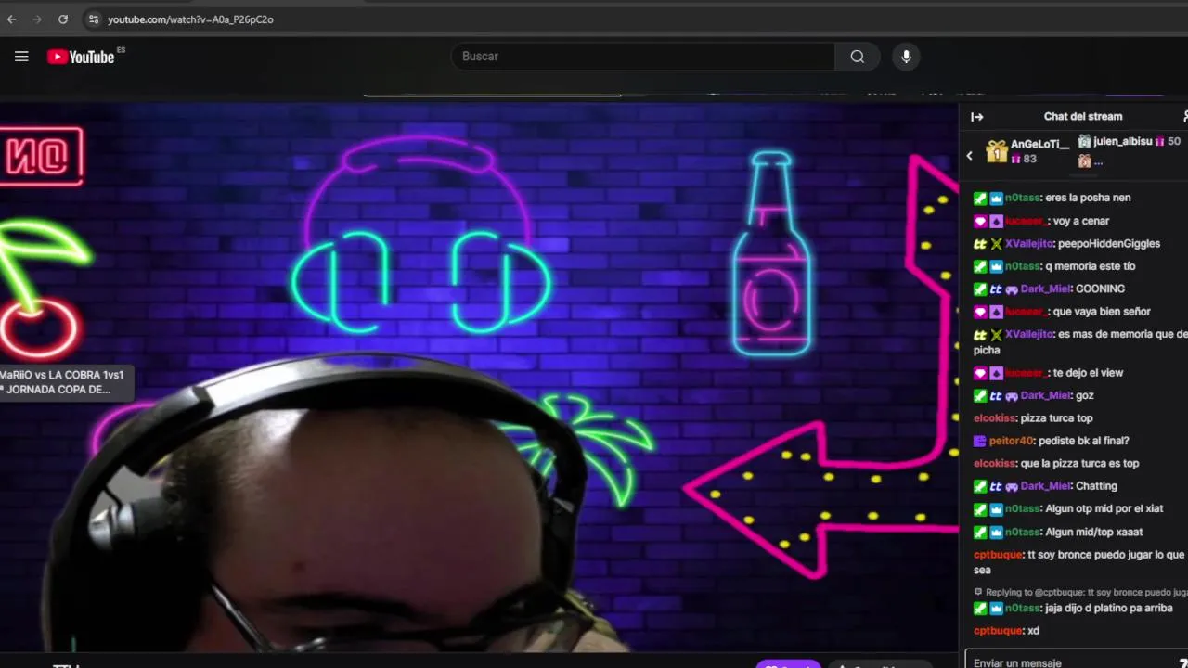
Task: Click green moderator badge on the 'Chatting' message
Action: coord(979,486)
